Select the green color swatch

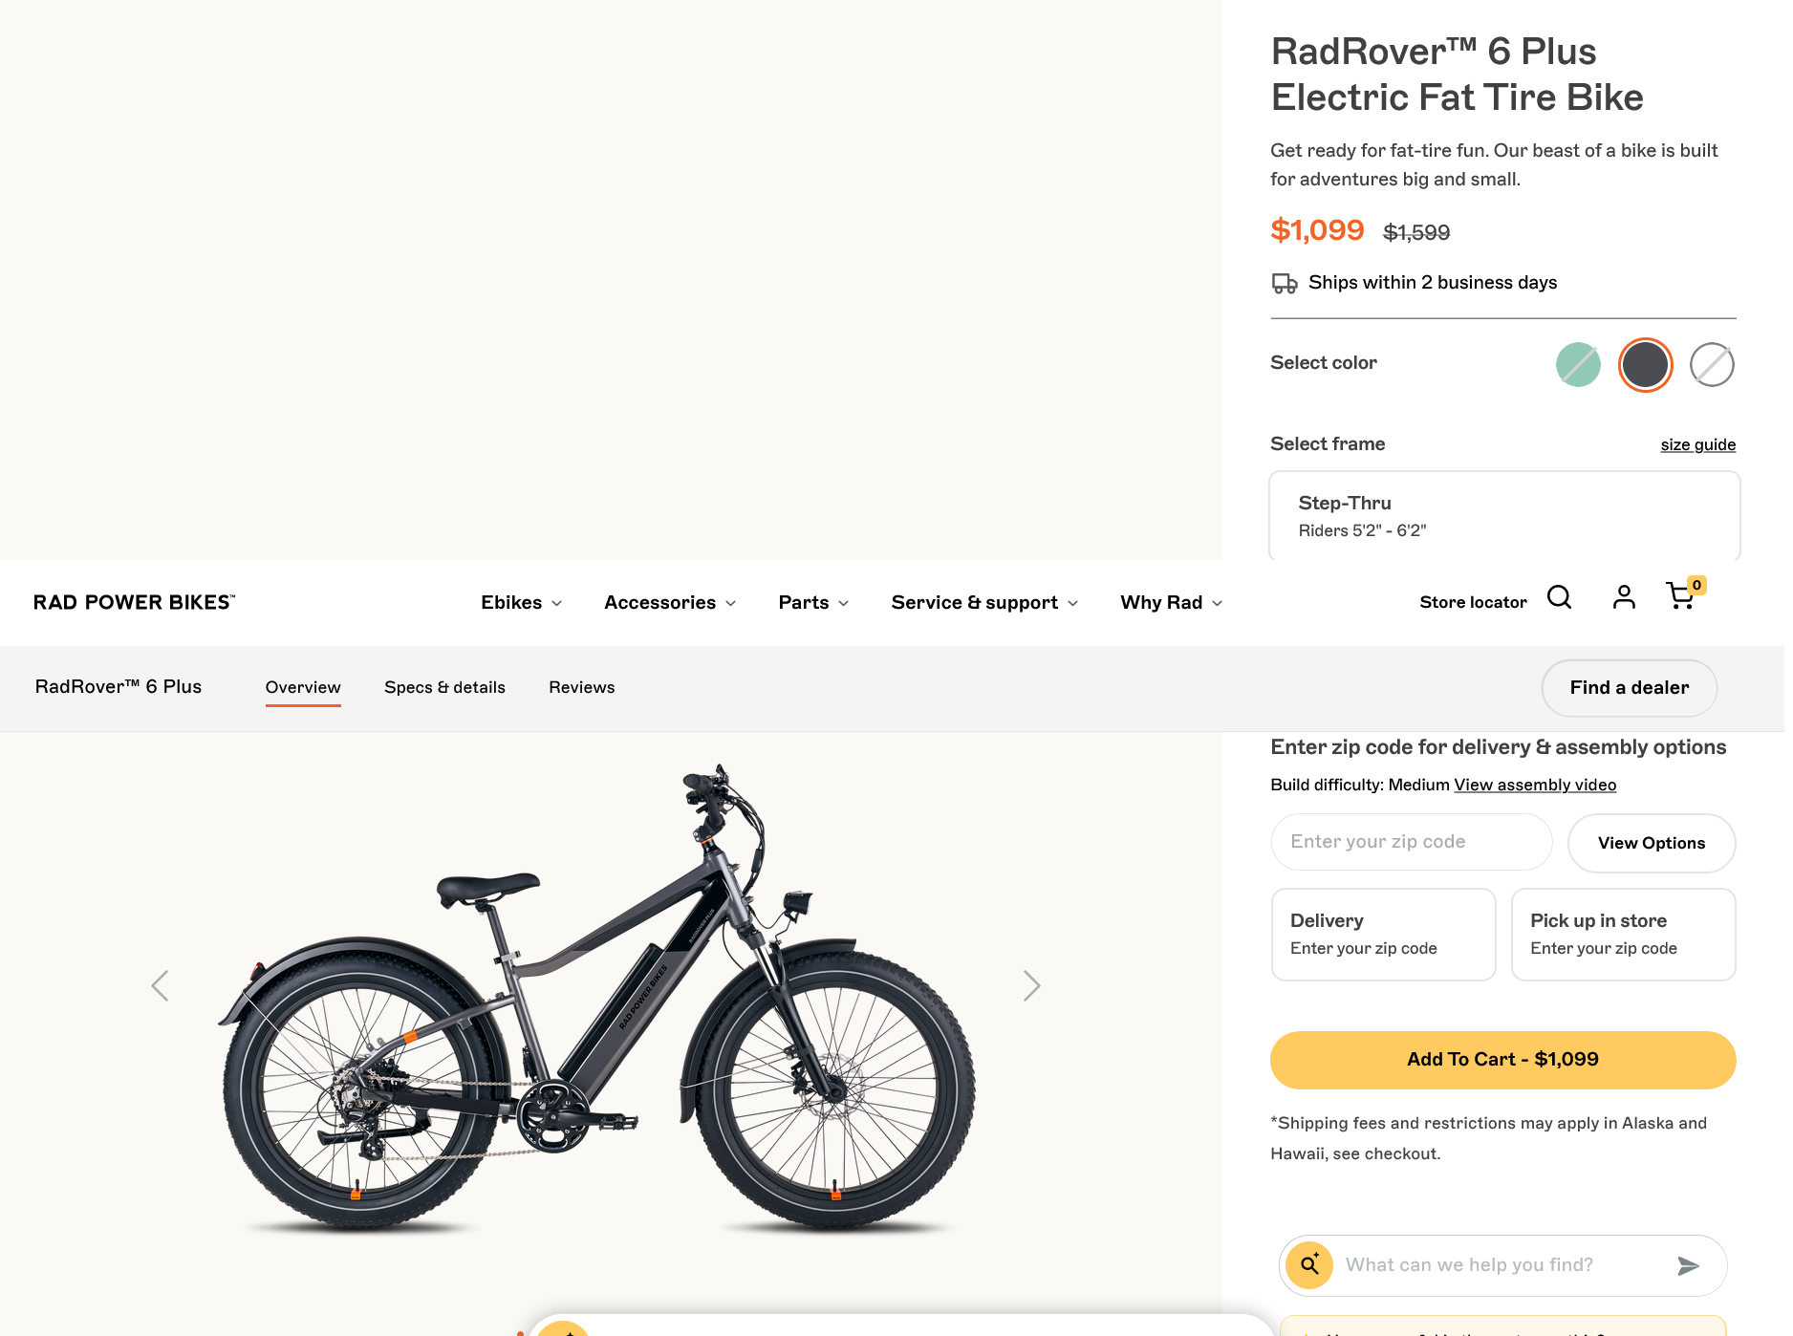tap(1578, 364)
